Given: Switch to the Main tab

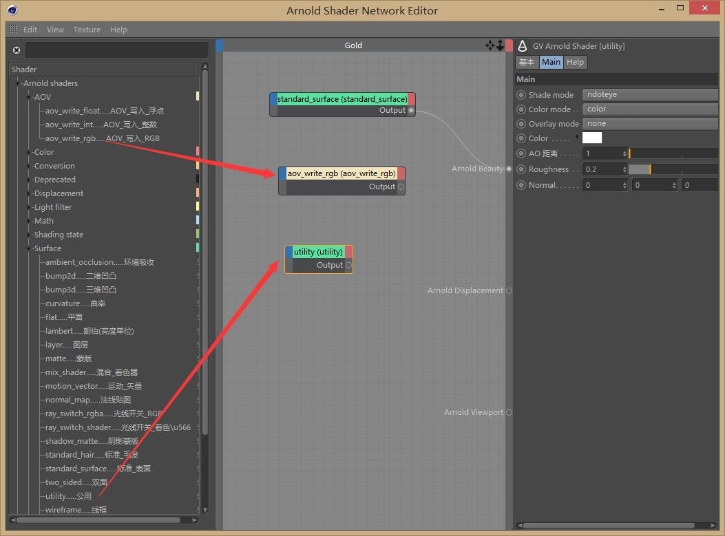Looking at the screenshot, I should pyautogui.click(x=551, y=62).
